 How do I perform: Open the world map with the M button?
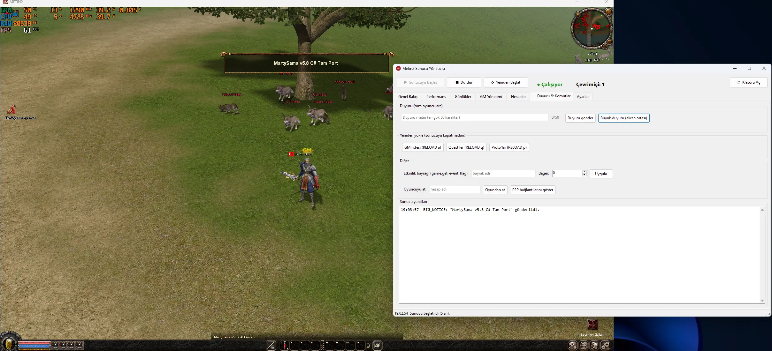click(x=577, y=14)
